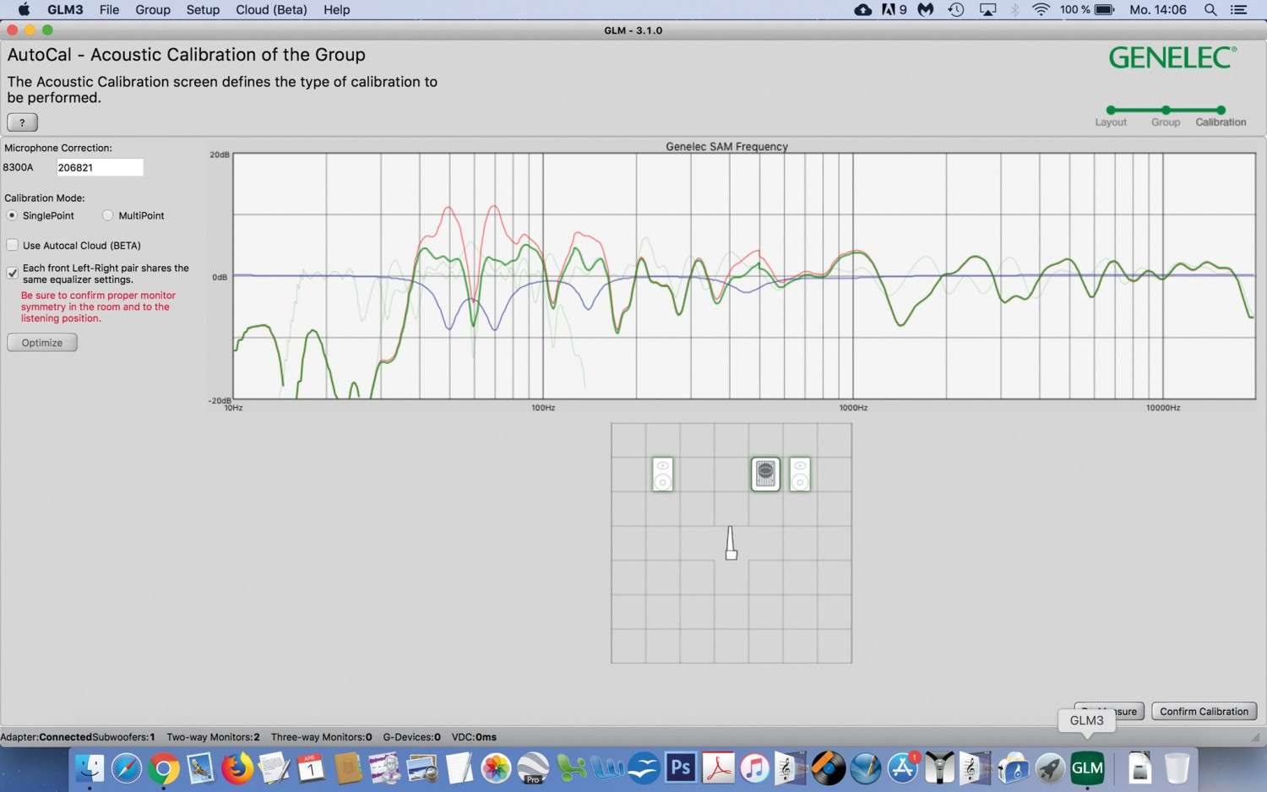This screenshot has height=792, width=1267.
Task: Launch Google Chrome from the Dock
Action: (x=164, y=768)
